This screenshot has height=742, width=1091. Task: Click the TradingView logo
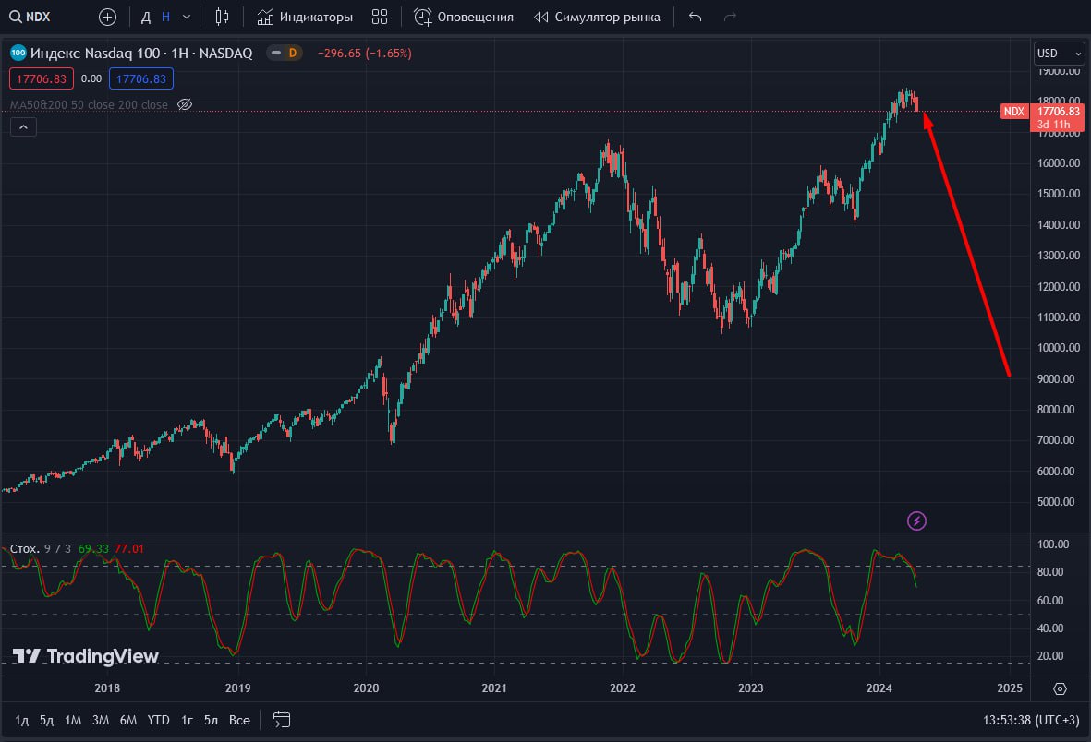(x=86, y=656)
